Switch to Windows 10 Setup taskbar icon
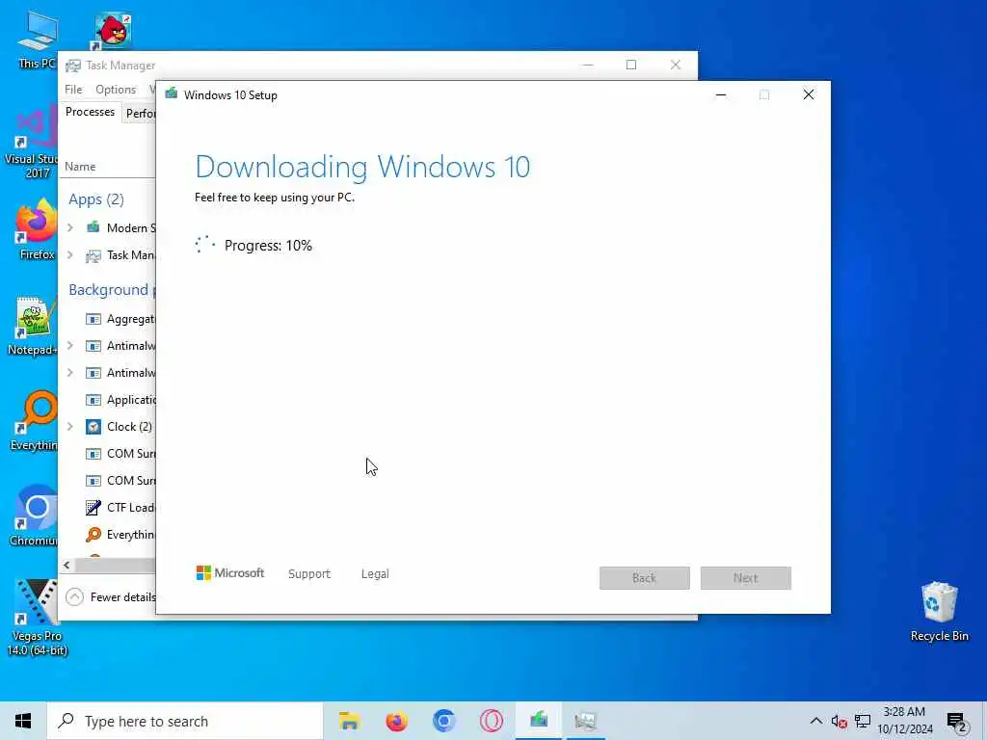This screenshot has height=740, width=987. 539,721
